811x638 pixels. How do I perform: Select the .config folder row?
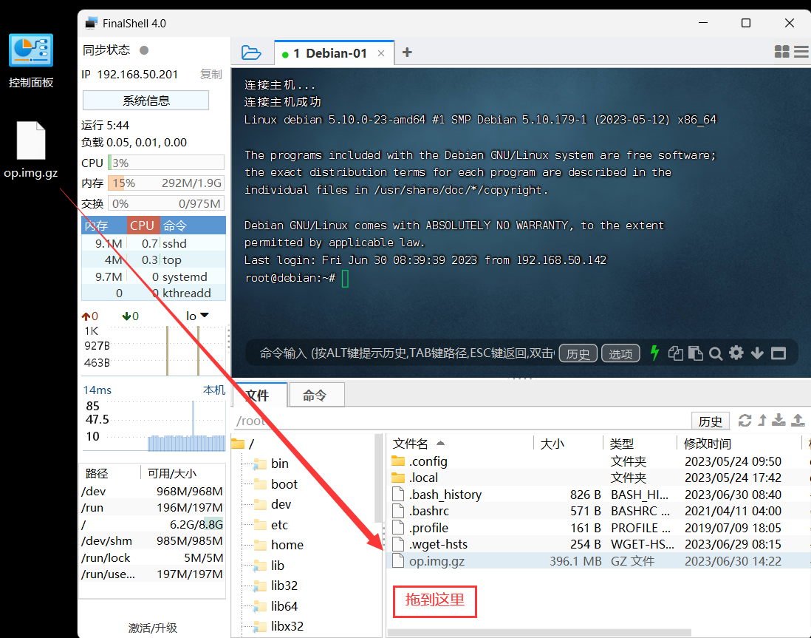point(598,461)
